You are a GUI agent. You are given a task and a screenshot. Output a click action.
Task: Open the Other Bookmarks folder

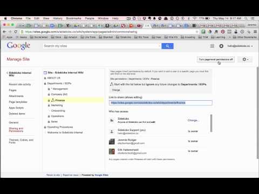pyautogui.click(x=244, y=37)
